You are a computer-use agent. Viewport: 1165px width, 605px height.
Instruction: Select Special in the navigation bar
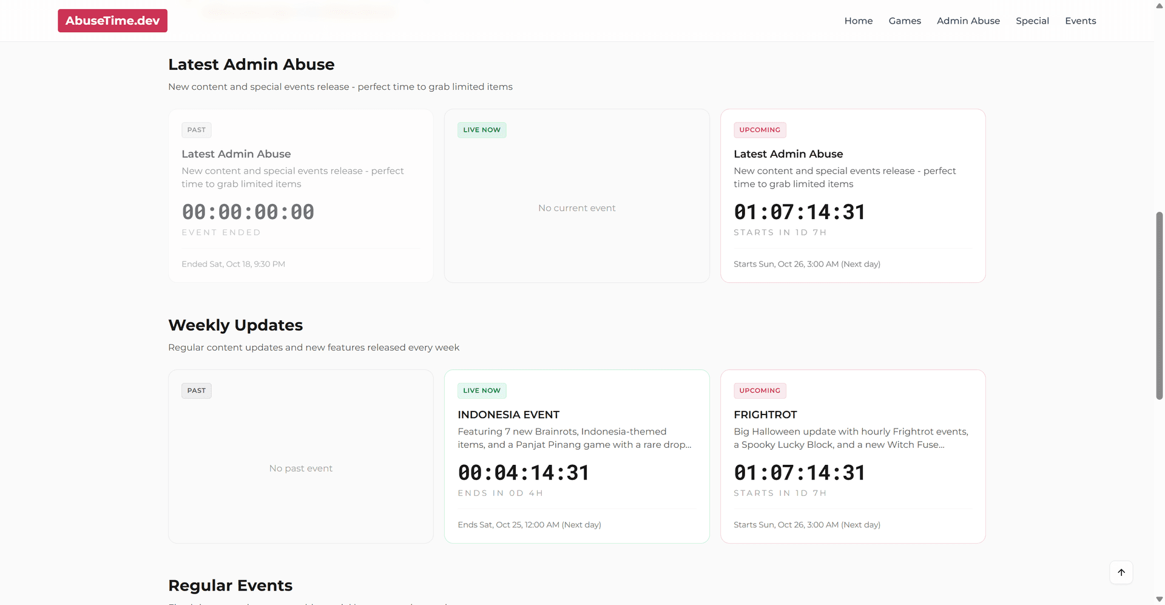click(x=1032, y=21)
